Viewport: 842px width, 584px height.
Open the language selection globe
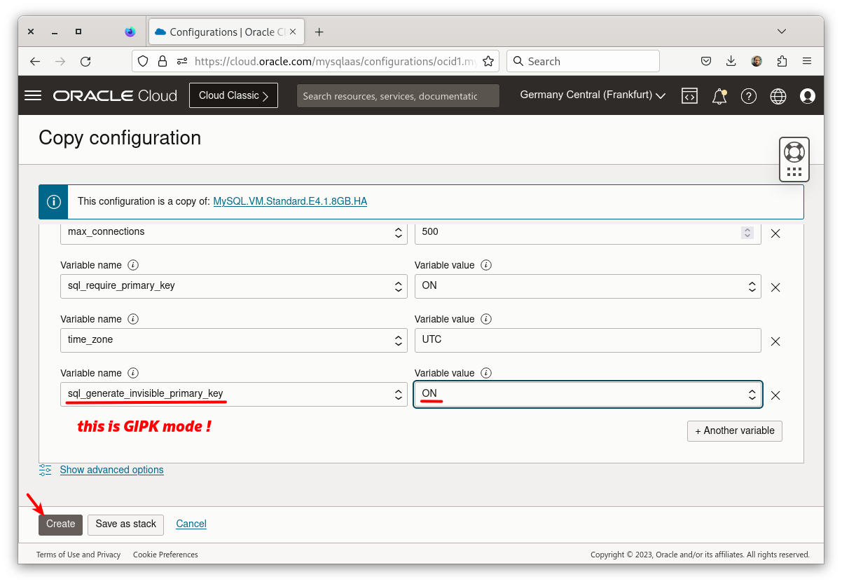click(x=778, y=95)
